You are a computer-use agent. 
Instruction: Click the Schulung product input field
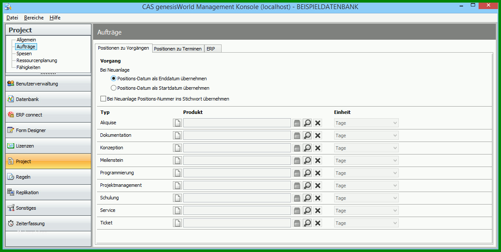coord(237,198)
